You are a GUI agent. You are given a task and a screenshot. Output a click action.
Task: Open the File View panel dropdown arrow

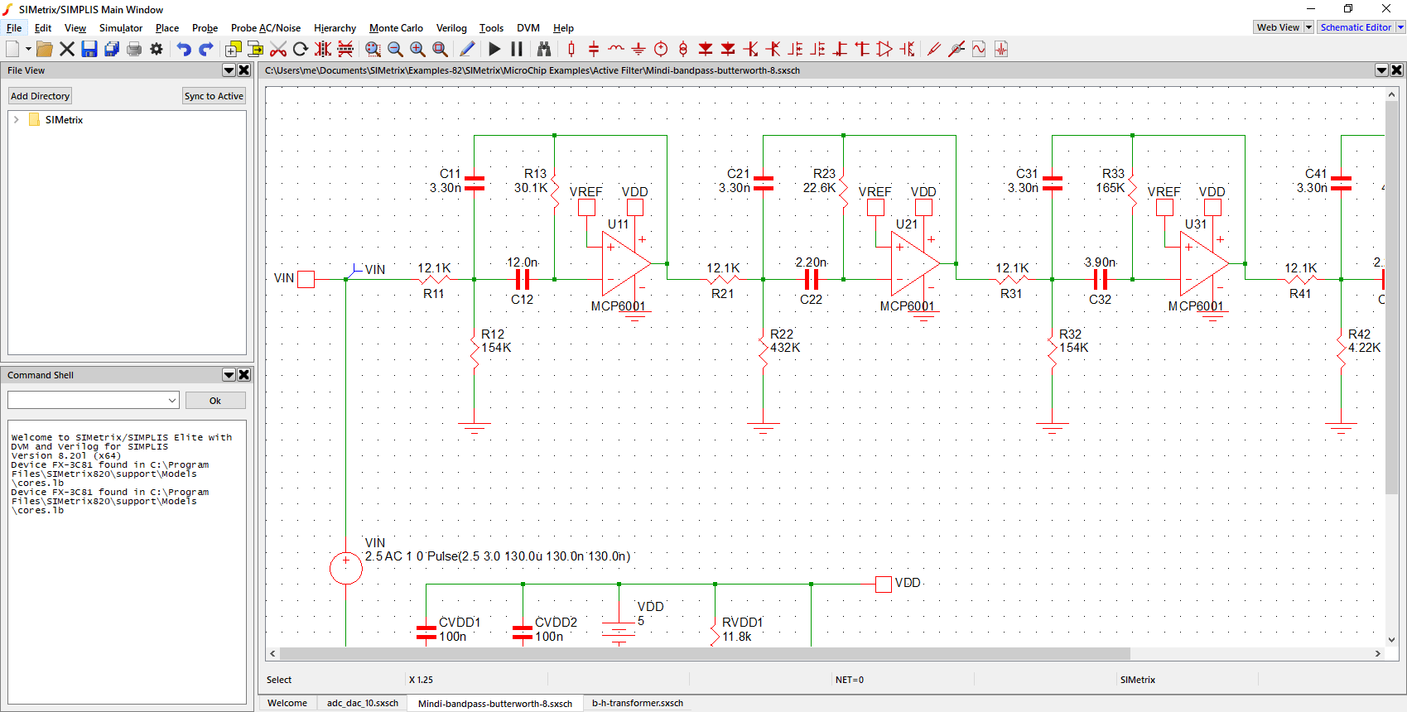point(229,70)
